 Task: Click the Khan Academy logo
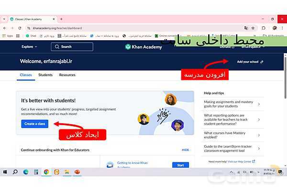[144, 47]
